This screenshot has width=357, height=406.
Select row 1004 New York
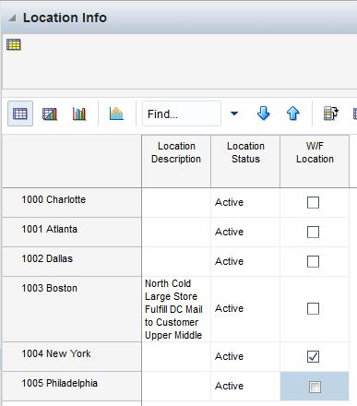(x=72, y=357)
